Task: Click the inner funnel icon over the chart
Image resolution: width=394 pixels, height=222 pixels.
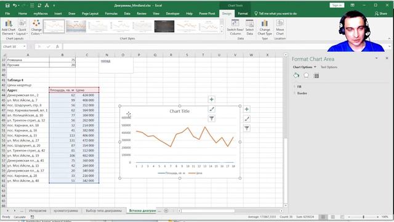Action: (211, 118)
